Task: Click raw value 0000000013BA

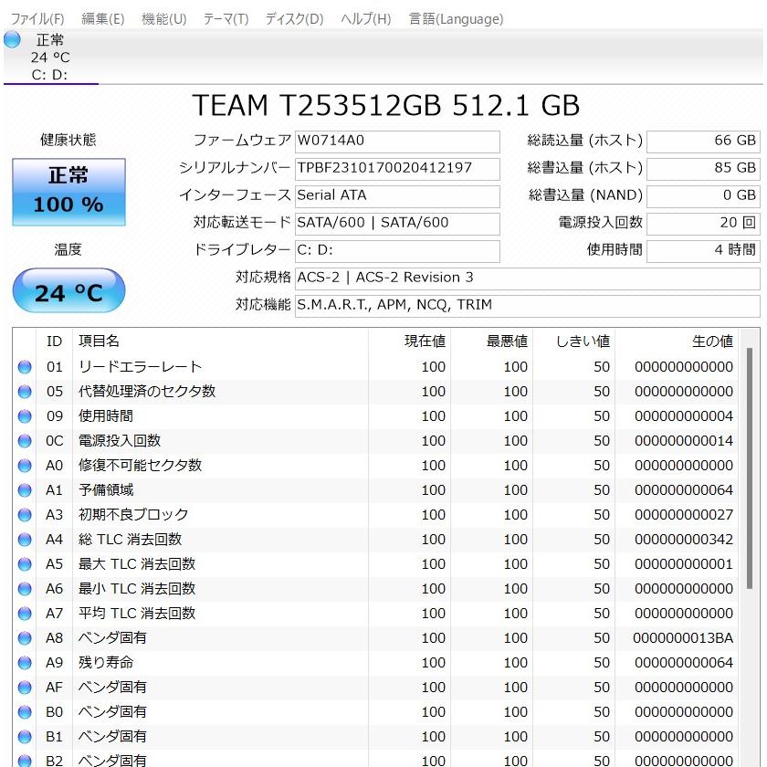Action: tap(683, 638)
